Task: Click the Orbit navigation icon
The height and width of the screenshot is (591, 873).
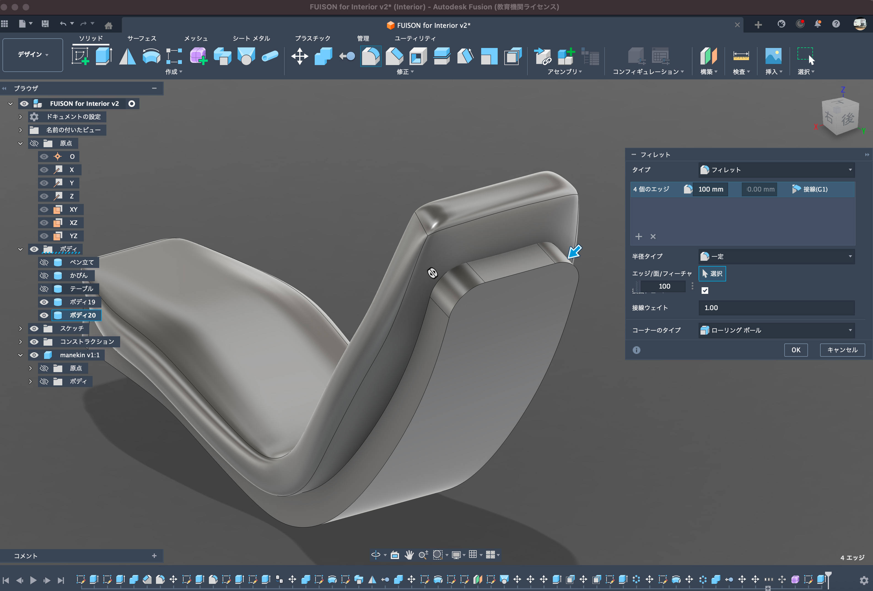Action: click(x=376, y=555)
